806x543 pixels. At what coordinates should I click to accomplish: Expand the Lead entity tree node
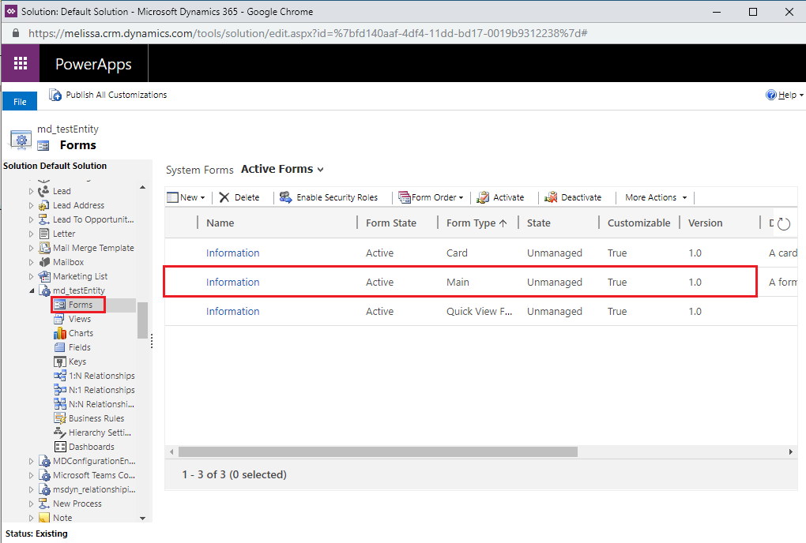[31, 192]
